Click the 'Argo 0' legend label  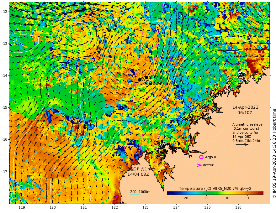coord(210,157)
